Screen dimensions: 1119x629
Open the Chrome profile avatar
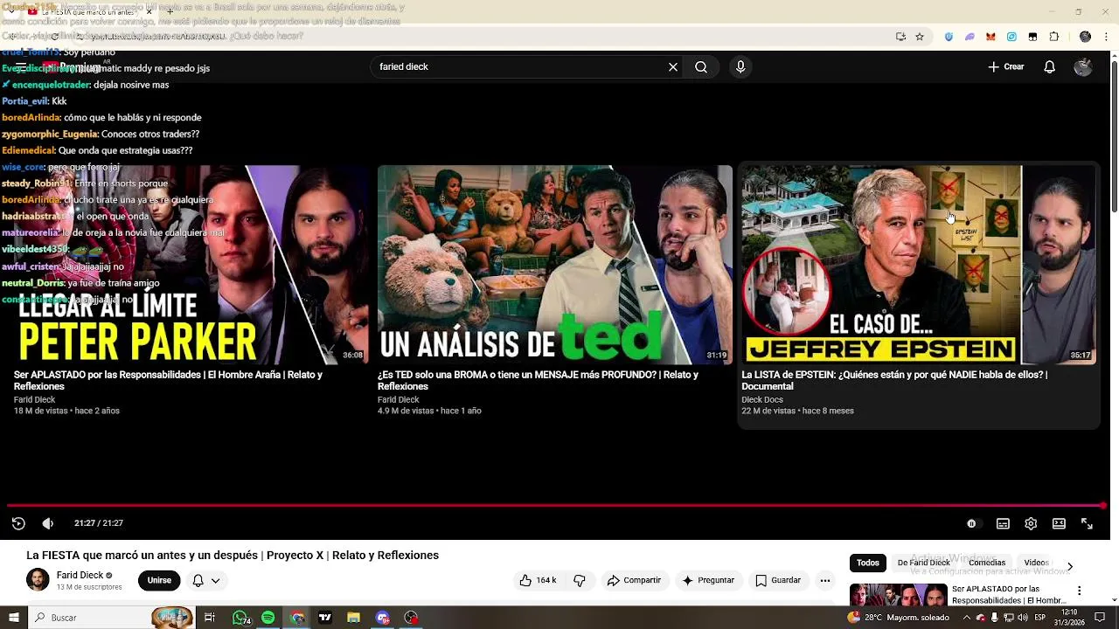pyautogui.click(x=1085, y=37)
